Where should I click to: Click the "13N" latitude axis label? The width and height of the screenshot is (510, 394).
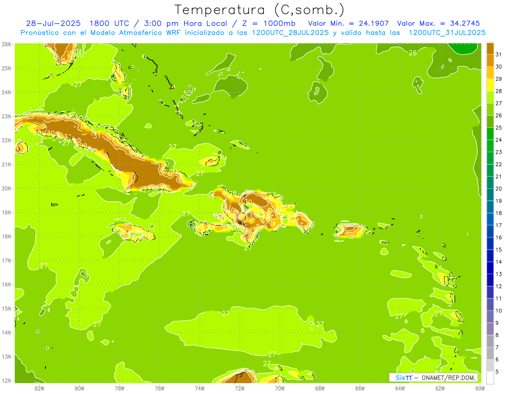(6, 356)
